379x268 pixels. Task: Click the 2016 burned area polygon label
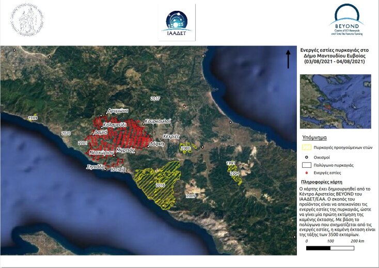[x=160, y=185]
